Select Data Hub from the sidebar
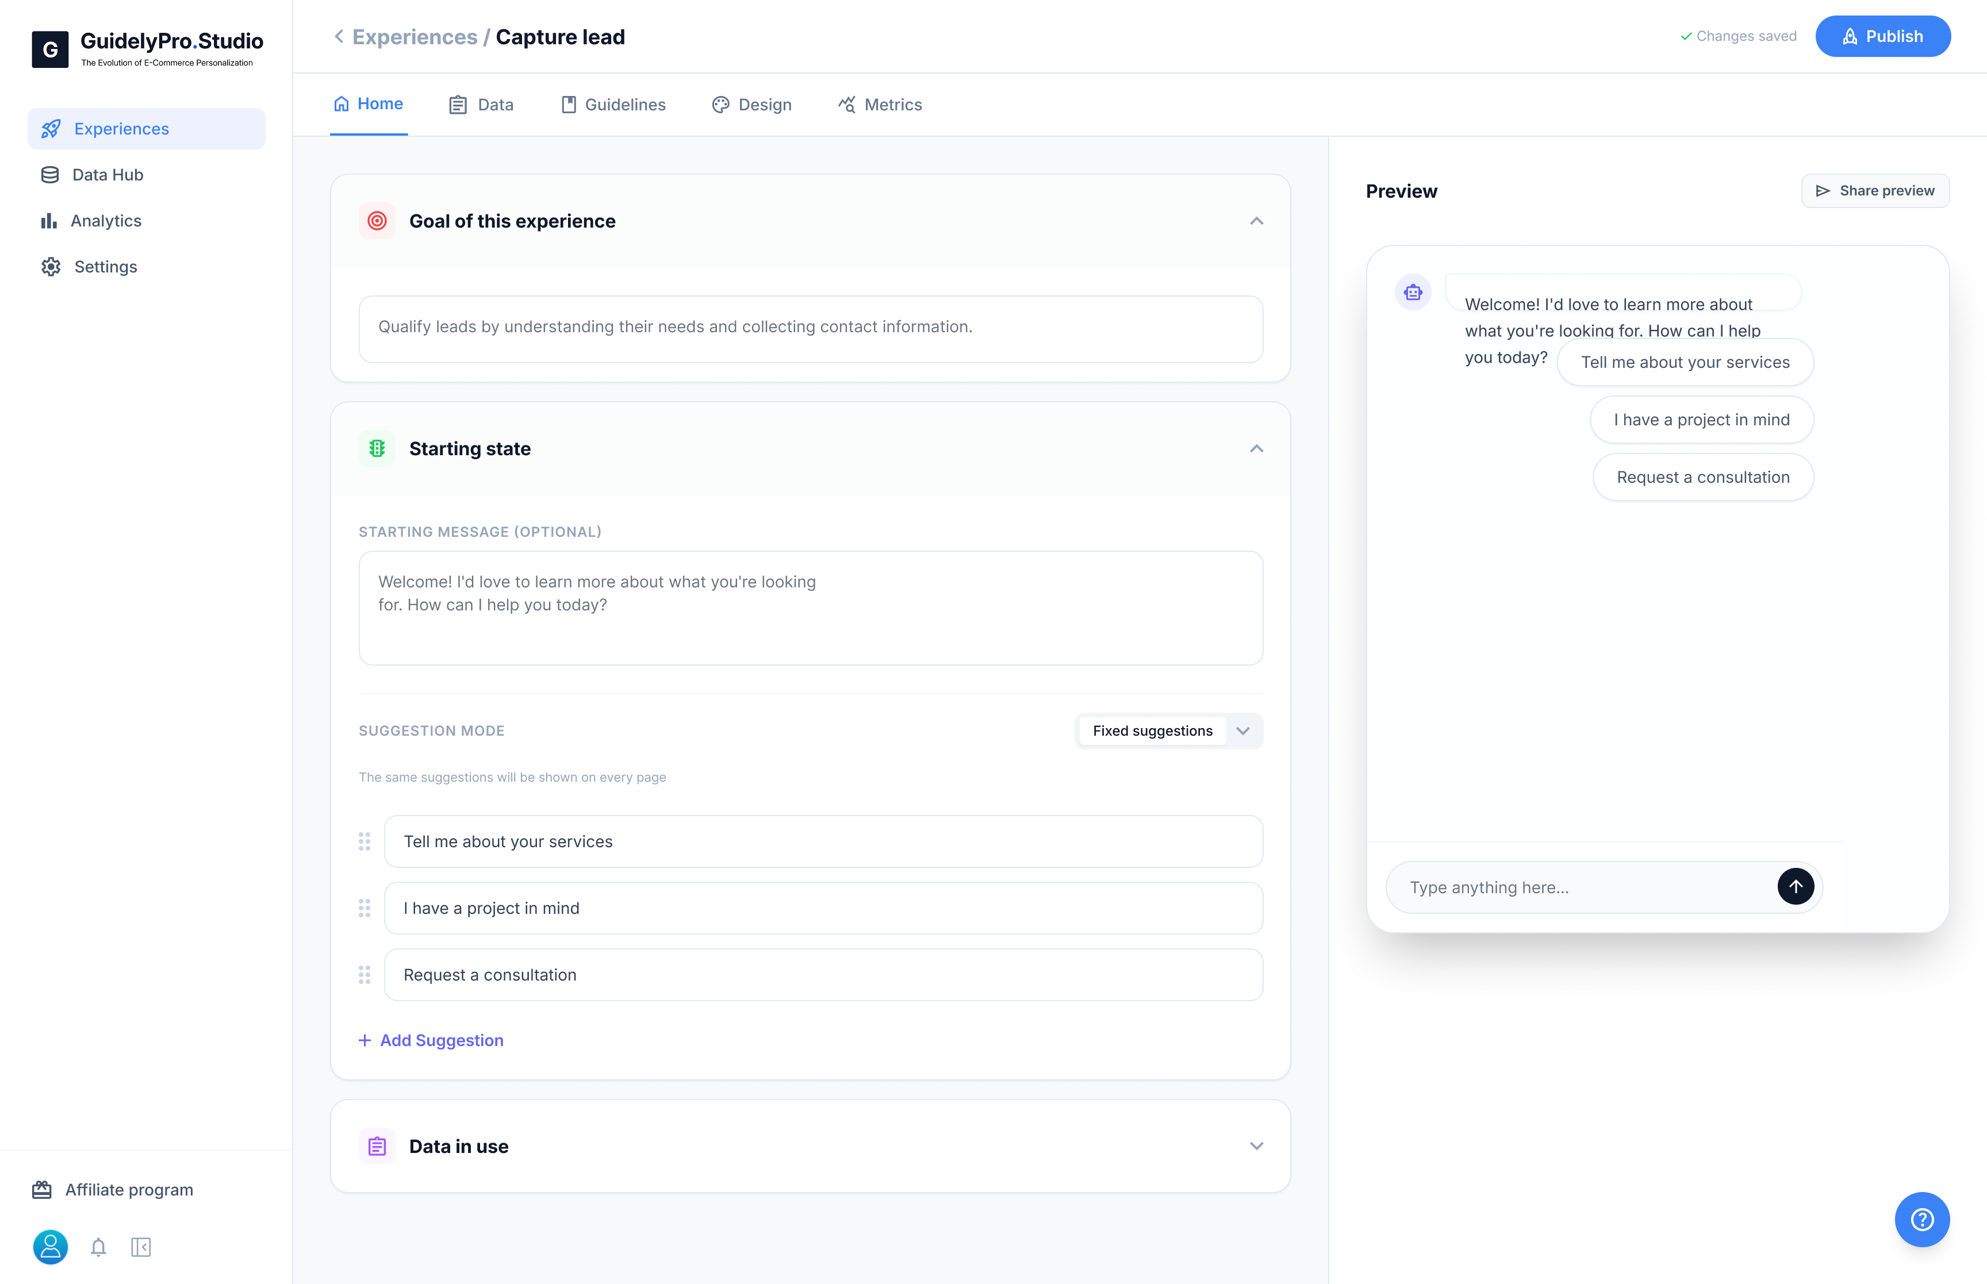The width and height of the screenshot is (1987, 1284). point(109,174)
